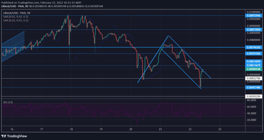Click the RSI scale value 60.0000

(252, 107)
